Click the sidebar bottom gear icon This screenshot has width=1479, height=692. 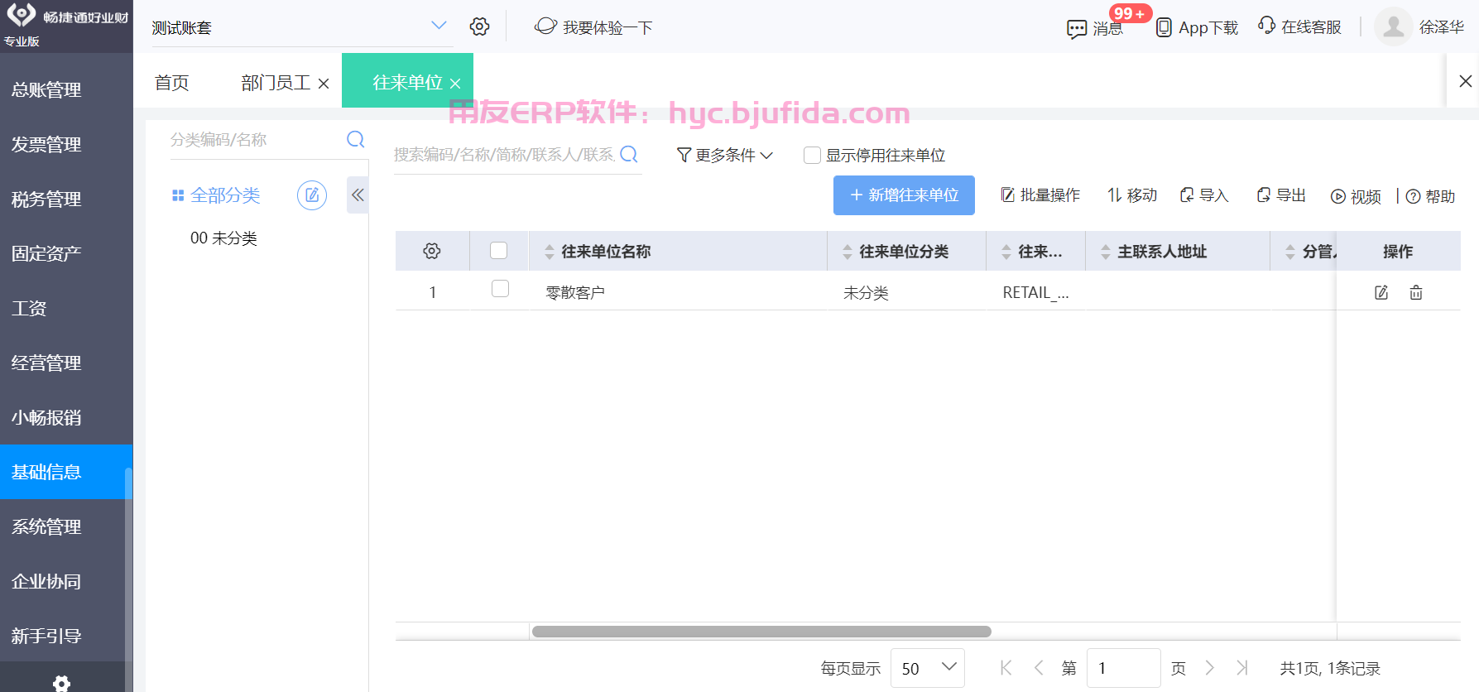point(61,683)
